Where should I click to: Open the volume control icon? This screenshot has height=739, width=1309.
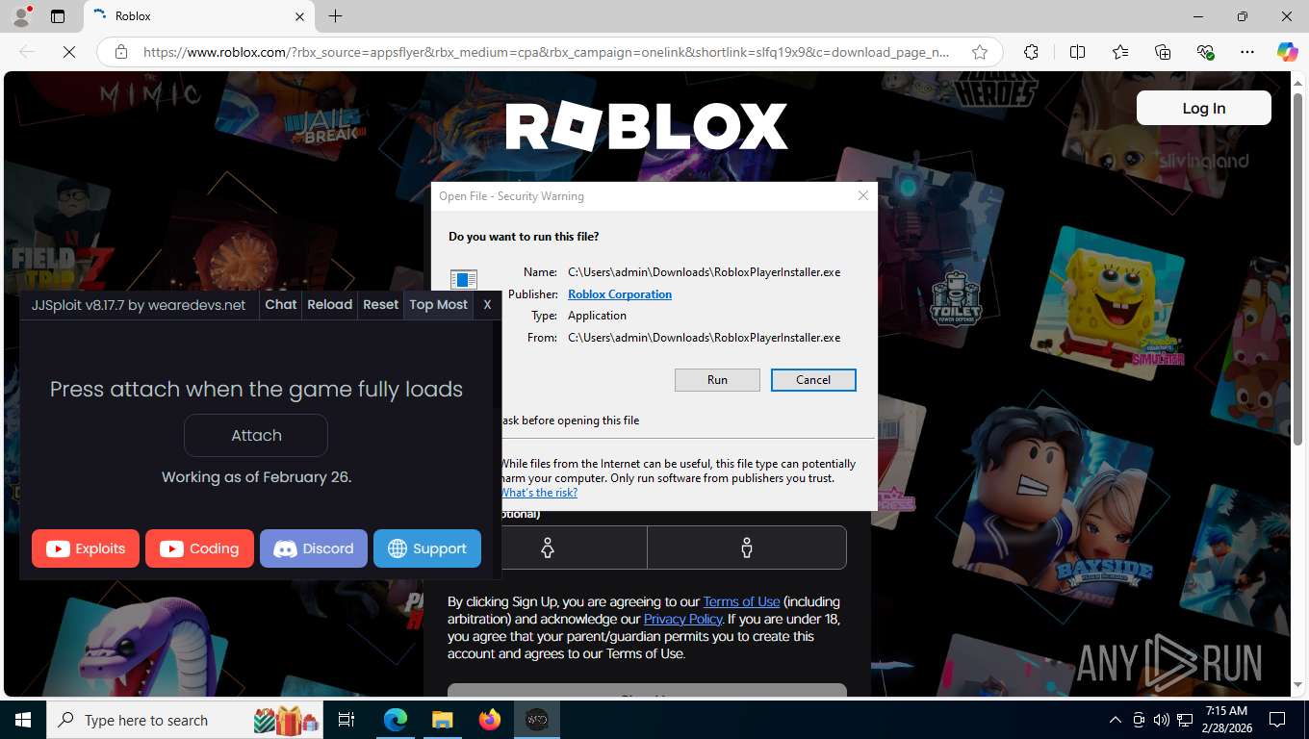(x=1161, y=720)
